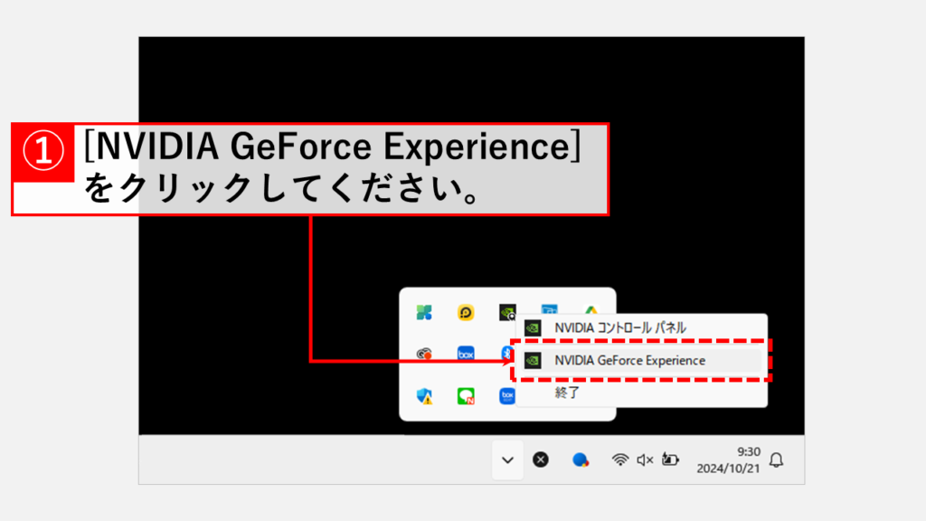The width and height of the screenshot is (926, 521).
Task: Click the blue box tray icon
Action: pyautogui.click(x=466, y=354)
